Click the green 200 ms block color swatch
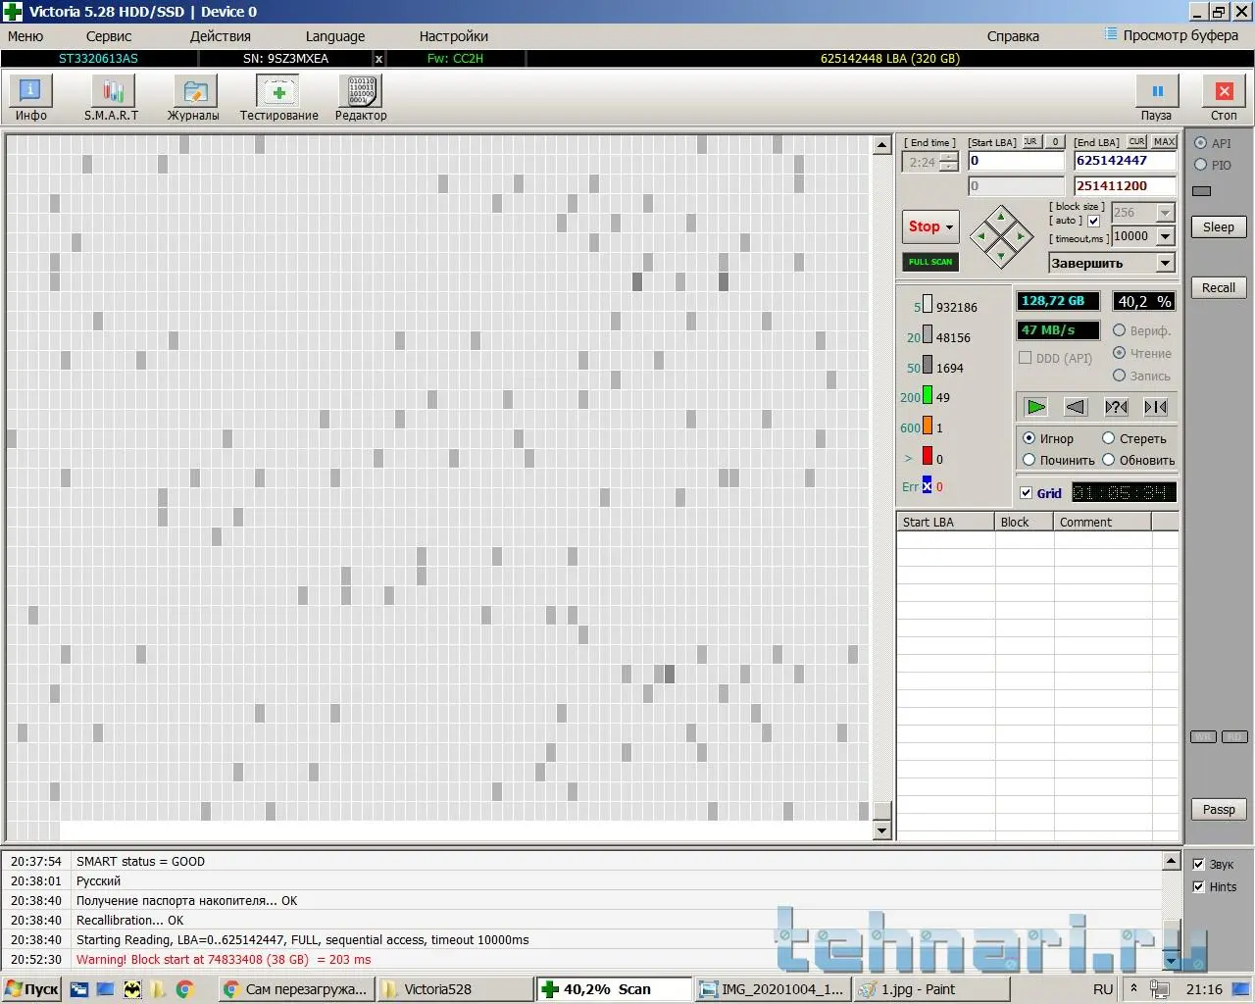1255x1004 pixels. click(928, 396)
